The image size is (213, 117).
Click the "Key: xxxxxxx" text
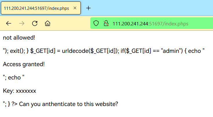[19, 91]
